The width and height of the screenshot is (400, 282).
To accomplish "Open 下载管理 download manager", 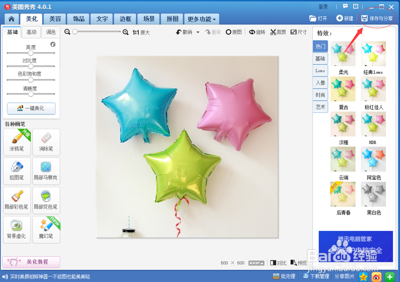I will pos(316,276).
